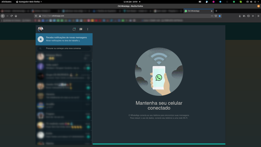Click the top bar window-grid icon
261x147 pixels.
(200, 2)
